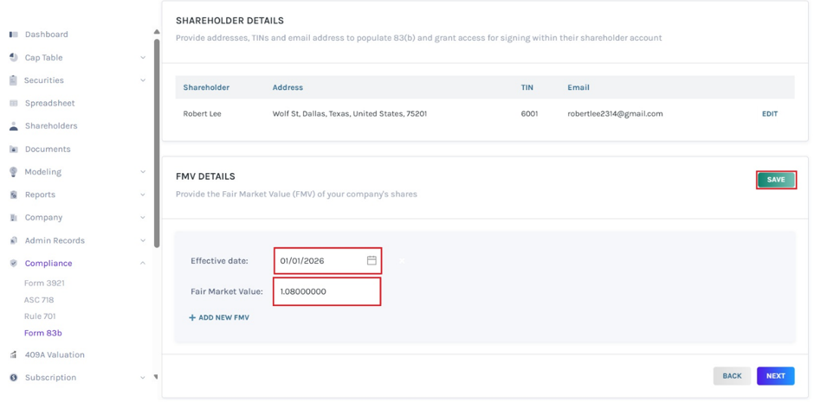
Task: Save the FMV details
Action: pos(776,180)
